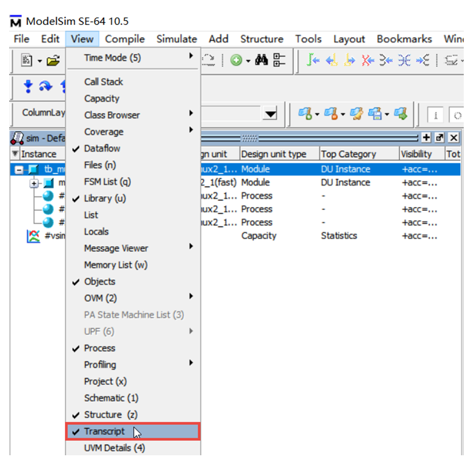Open the Compile menu
468x468 pixels.
125,39
